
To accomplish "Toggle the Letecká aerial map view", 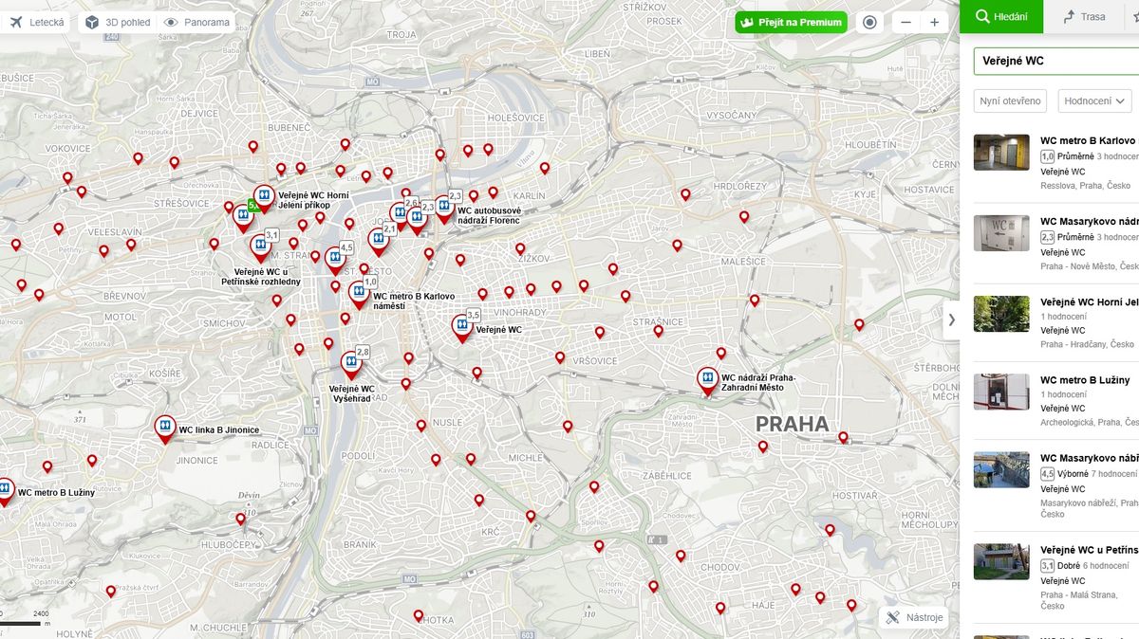I will [x=36, y=22].
